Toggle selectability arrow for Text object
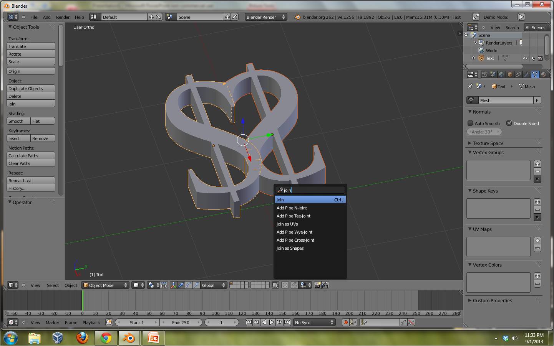Screen dimensions: 554x346 (533, 58)
